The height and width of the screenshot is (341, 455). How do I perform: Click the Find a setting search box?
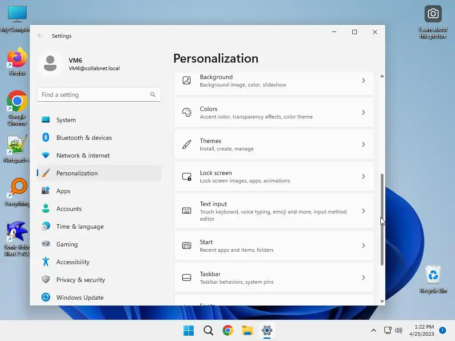point(99,95)
